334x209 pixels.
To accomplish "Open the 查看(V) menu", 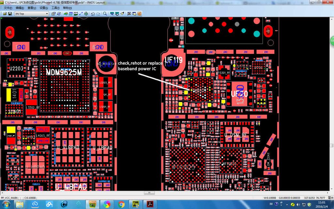I will click(x=32, y=8).
